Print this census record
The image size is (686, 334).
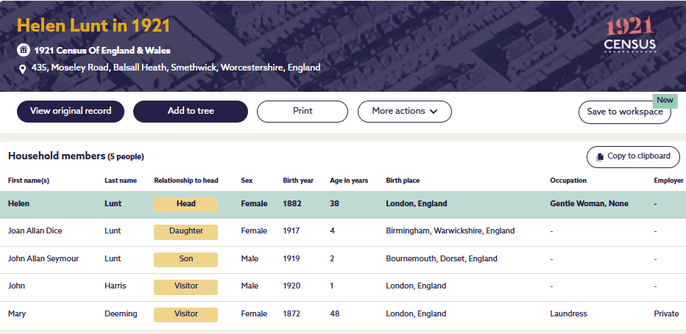[303, 112]
